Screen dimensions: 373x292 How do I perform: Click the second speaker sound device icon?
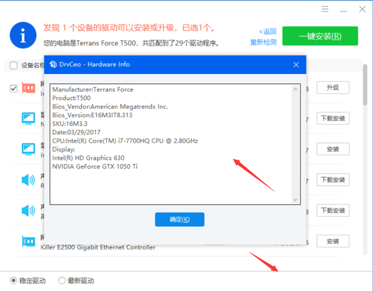click(x=29, y=211)
